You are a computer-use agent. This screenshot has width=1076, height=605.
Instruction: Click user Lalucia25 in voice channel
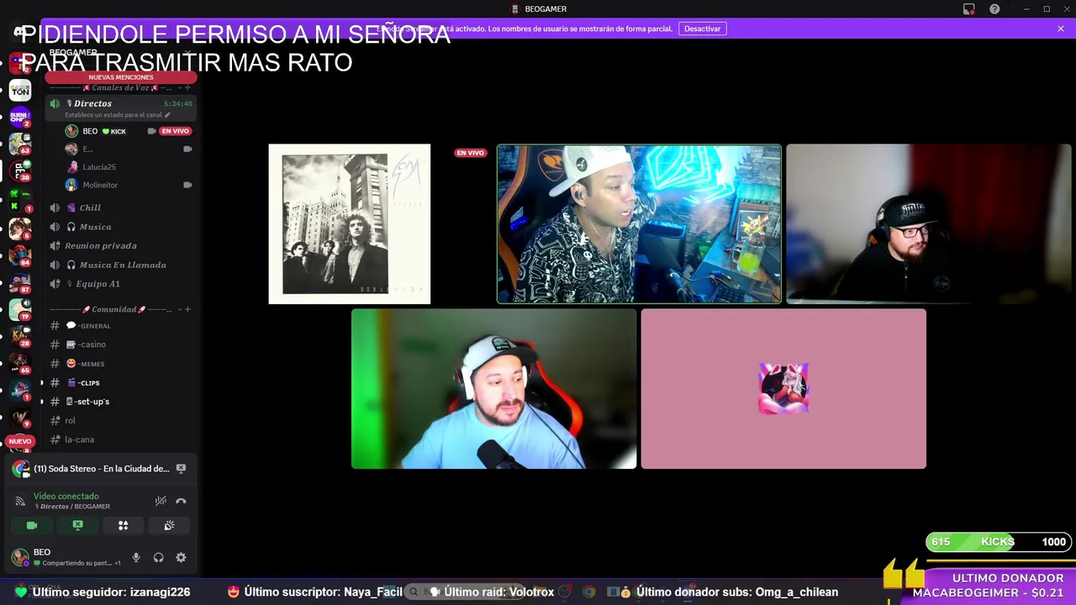point(99,167)
